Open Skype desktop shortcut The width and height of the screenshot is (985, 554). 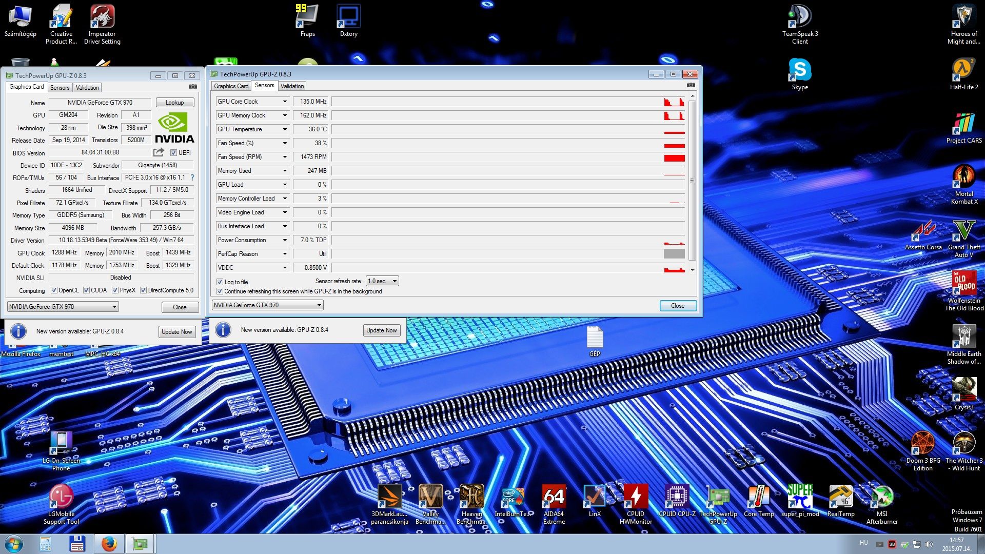coord(800,74)
